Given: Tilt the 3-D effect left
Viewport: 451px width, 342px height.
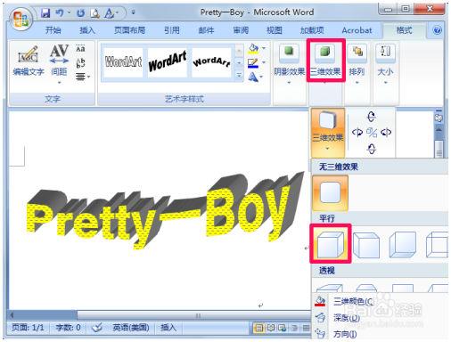Looking at the screenshot, I should click(357, 132).
